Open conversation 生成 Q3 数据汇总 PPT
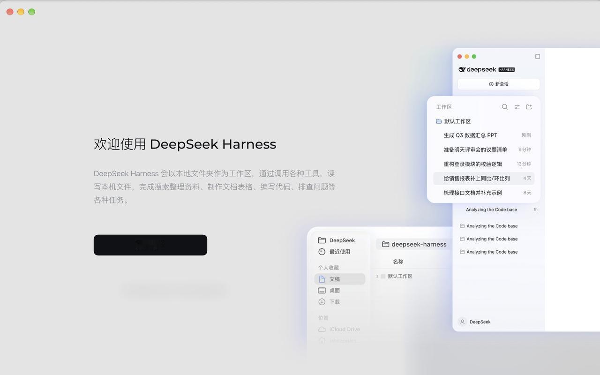 coord(484,135)
